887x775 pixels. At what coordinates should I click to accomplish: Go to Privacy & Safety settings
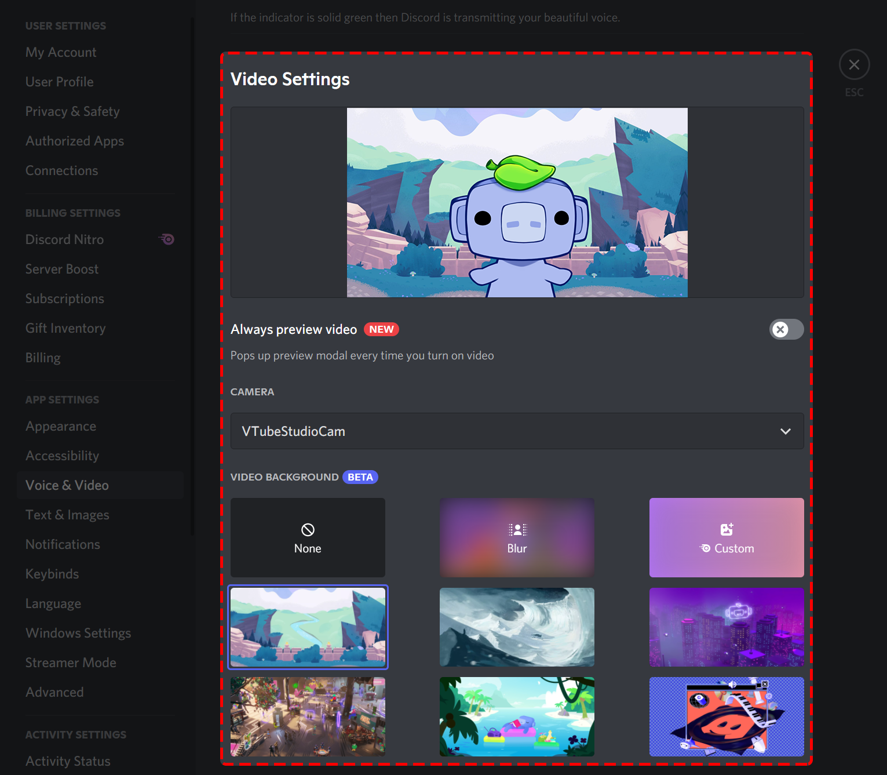(72, 111)
